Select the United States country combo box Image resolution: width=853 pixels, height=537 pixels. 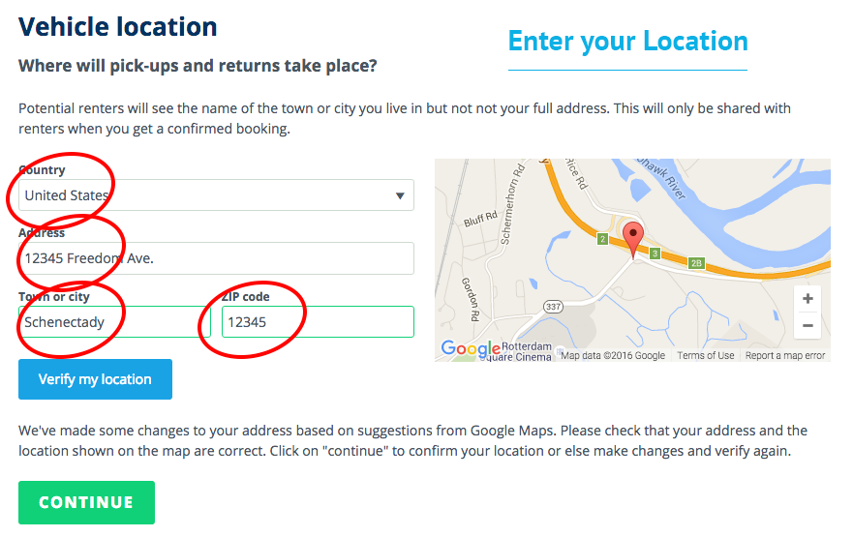click(x=216, y=195)
